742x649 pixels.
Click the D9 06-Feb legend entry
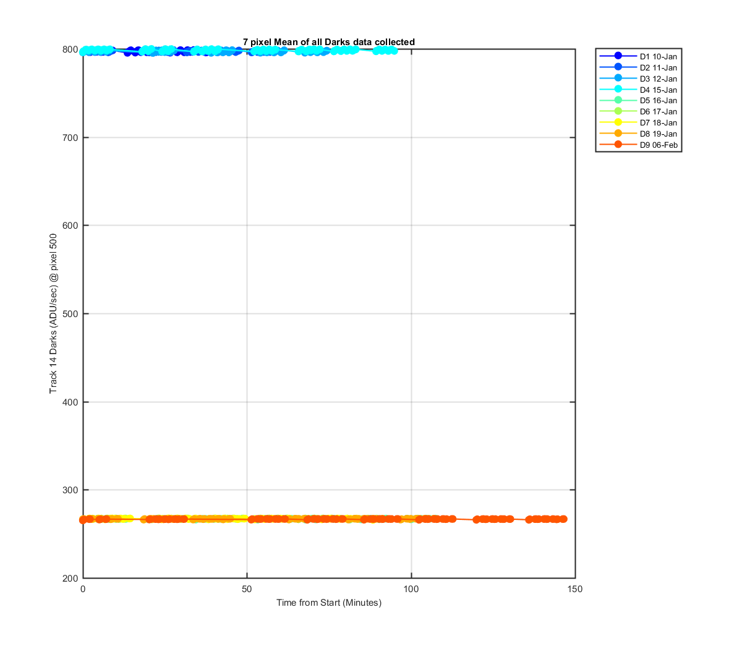pos(638,145)
